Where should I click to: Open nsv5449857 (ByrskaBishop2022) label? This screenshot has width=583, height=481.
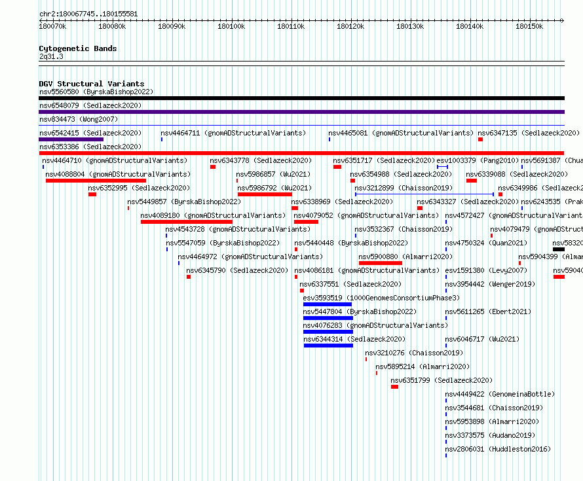click(184, 202)
